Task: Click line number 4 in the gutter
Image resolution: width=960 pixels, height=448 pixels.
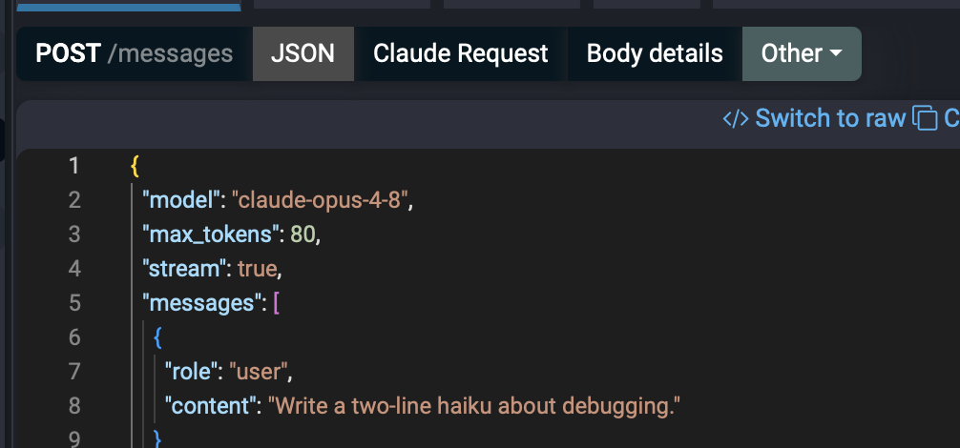Action: [x=74, y=268]
